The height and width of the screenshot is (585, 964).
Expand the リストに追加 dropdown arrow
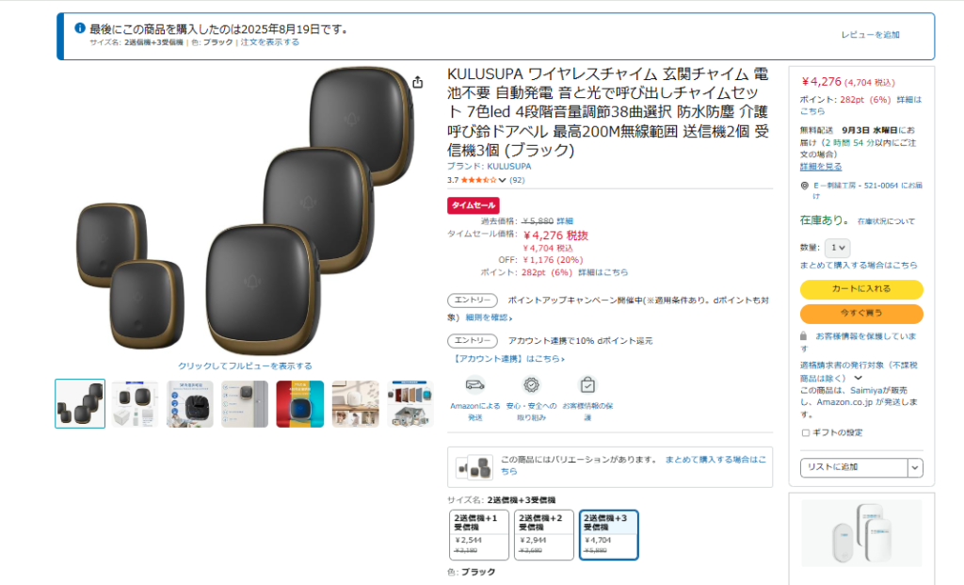pos(915,467)
